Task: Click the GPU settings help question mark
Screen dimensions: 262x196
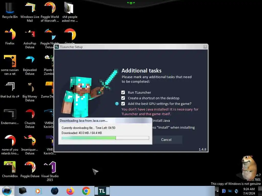Action: pyautogui.click(x=117, y=104)
